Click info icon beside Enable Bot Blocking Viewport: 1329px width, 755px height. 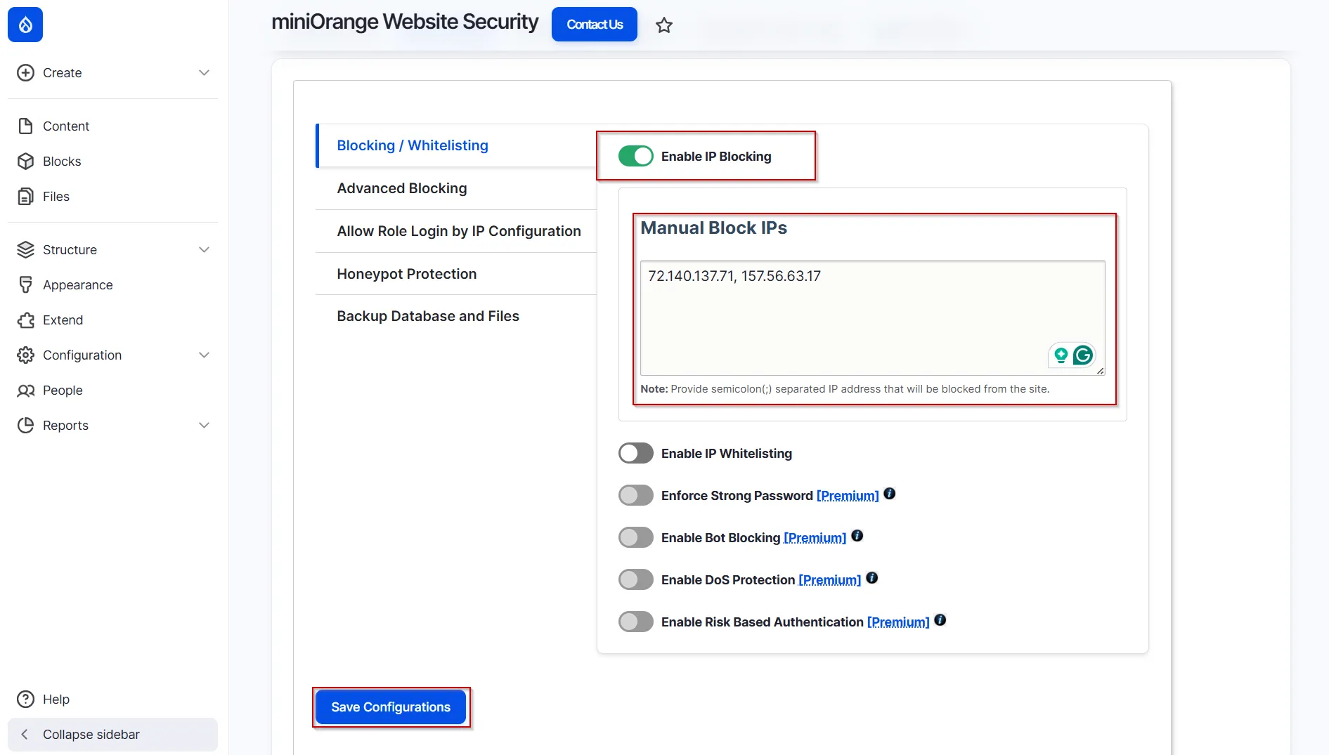[x=857, y=536]
